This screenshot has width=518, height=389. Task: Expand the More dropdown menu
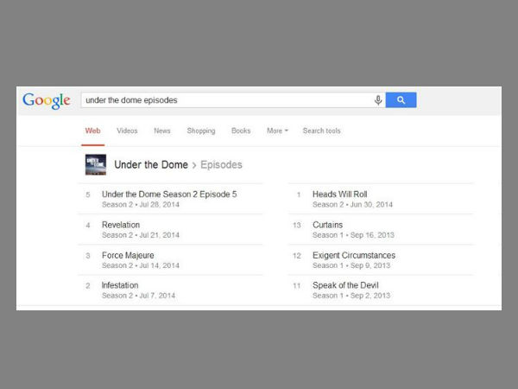click(x=277, y=131)
